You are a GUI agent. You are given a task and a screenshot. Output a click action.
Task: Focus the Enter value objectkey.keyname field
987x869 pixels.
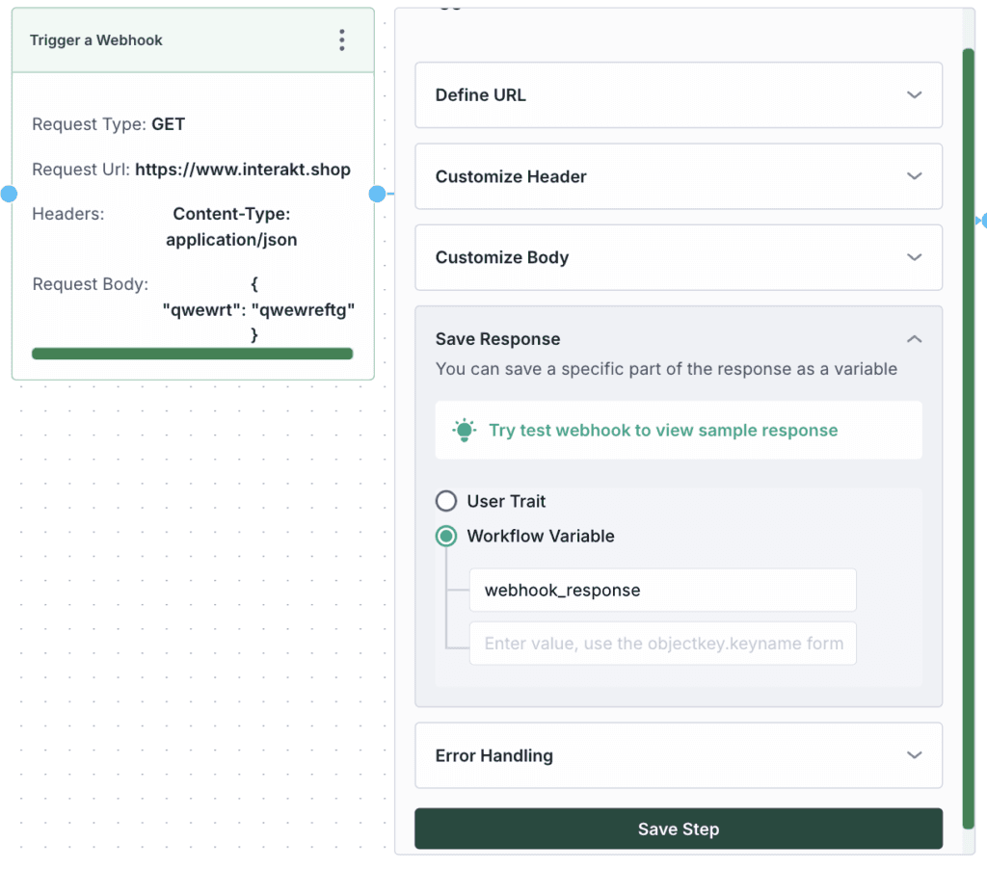(x=662, y=644)
